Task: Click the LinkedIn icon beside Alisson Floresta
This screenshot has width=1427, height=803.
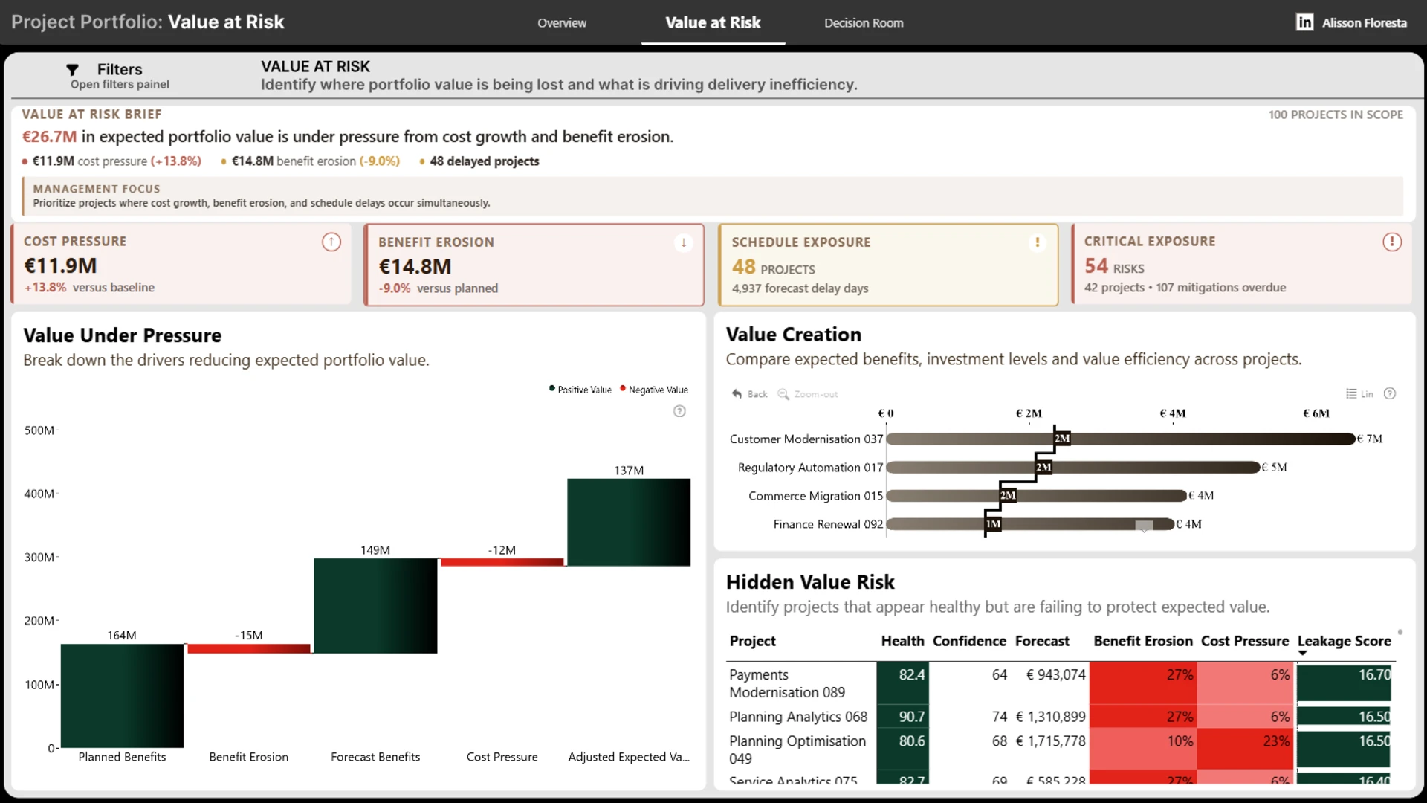Action: pos(1304,22)
